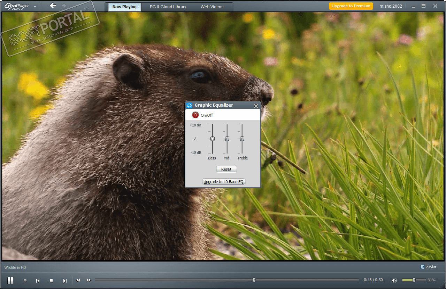Click the Upgrade to Premium button
This screenshot has width=446, height=289.
pos(351,6)
